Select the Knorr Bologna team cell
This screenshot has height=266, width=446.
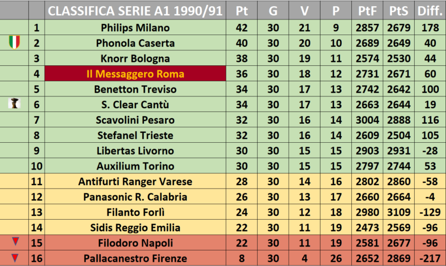pyautogui.click(x=135, y=59)
